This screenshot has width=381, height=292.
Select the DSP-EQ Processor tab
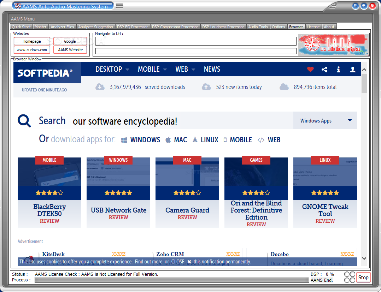(133, 27)
